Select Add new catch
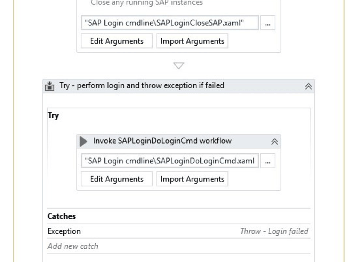 pyautogui.click(x=73, y=246)
